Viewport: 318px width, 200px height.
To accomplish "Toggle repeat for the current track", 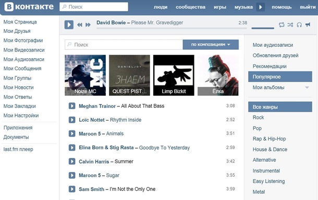I will [x=282, y=25].
